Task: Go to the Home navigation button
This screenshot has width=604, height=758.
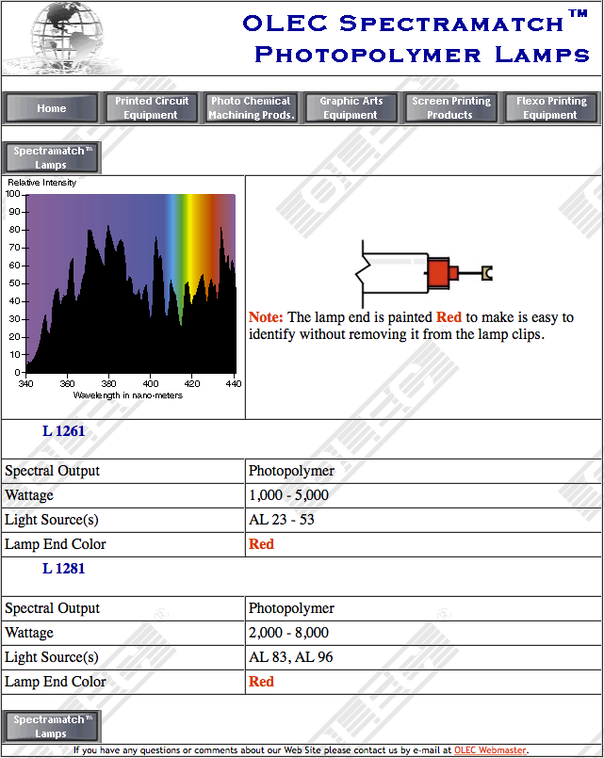Action: coord(52,107)
